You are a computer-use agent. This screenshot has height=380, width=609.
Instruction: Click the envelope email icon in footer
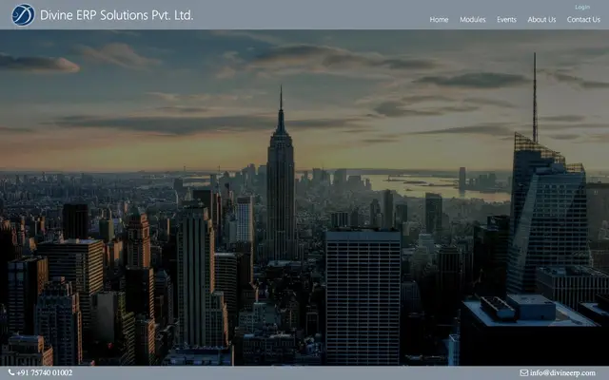tap(524, 372)
